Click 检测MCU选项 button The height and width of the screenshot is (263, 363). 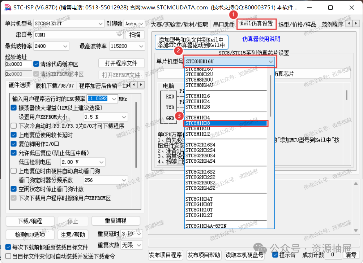click(x=30, y=234)
